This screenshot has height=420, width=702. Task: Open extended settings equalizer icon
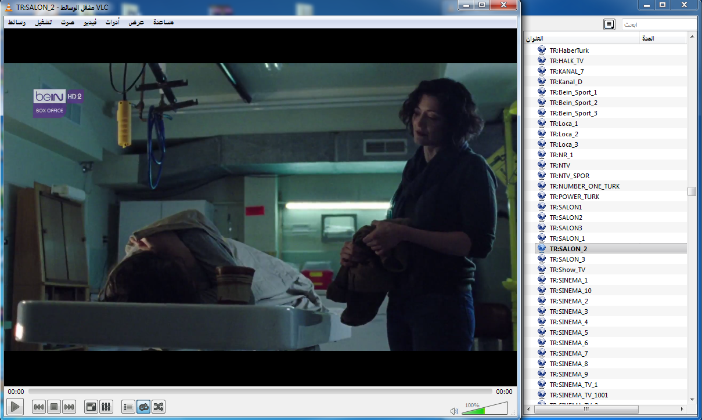tap(106, 407)
